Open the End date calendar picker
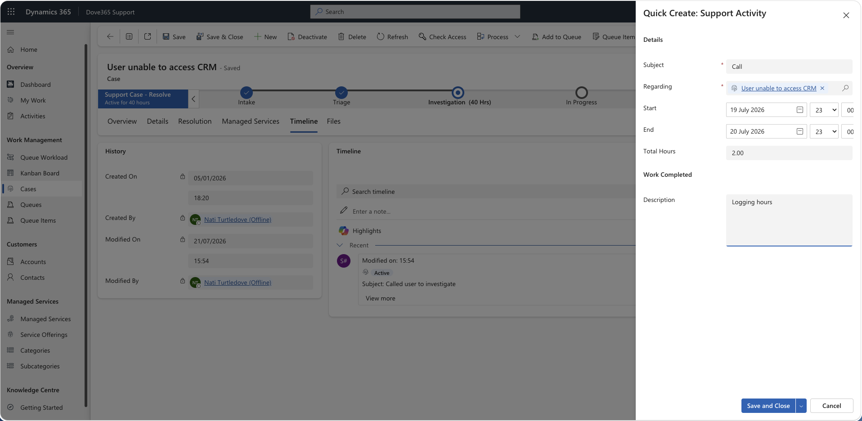 click(x=800, y=131)
